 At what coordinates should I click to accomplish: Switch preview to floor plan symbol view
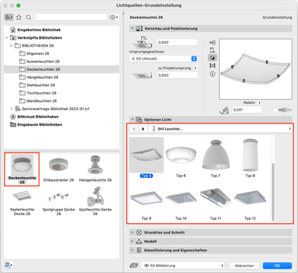coord(212,42)
